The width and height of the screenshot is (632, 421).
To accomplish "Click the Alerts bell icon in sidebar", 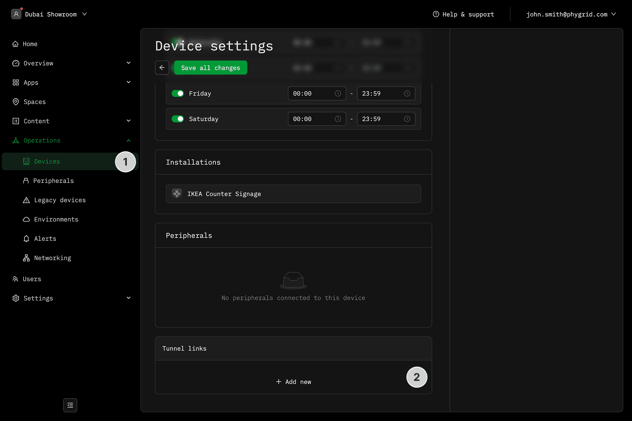I will coord(26,239).
